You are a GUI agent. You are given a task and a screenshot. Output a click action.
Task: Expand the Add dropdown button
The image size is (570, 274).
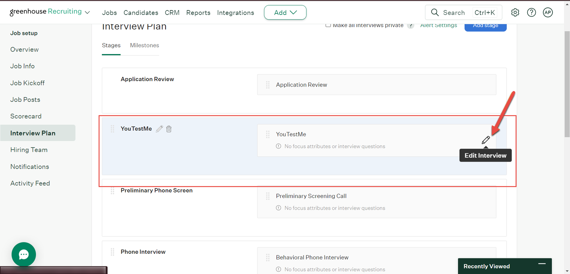(x=285, y=12)
